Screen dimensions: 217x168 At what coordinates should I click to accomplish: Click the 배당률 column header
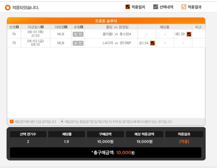click(164, 27)
